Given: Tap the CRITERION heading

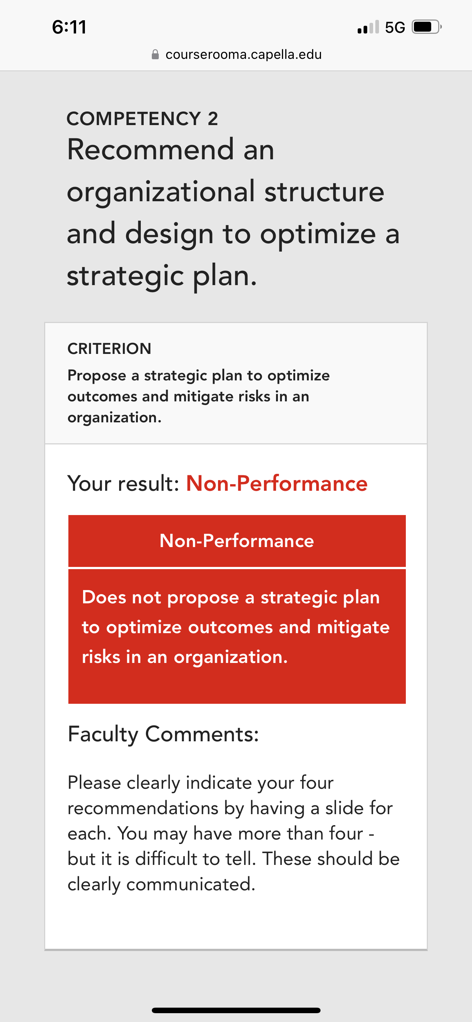Looking at the screenshot, I should pos(110,349).
